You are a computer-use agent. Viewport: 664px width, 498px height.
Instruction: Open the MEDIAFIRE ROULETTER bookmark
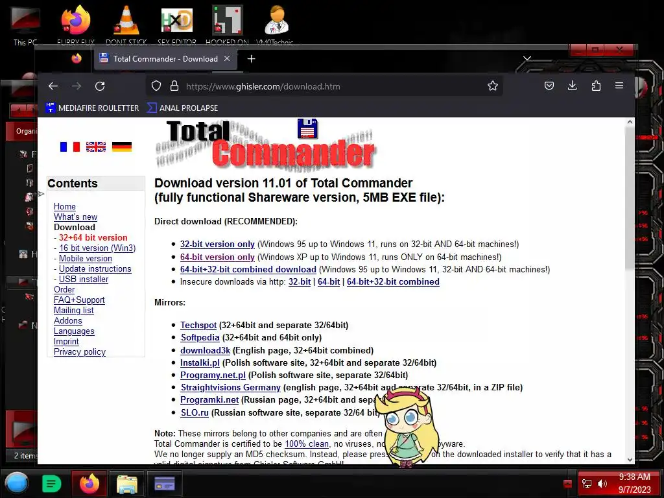click(92, 108)
